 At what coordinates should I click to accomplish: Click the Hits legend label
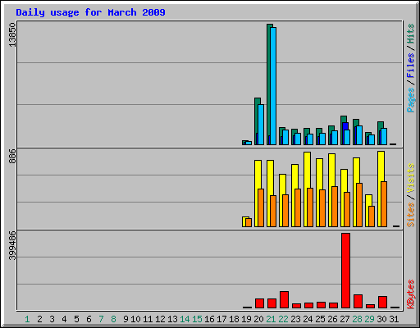411,34
